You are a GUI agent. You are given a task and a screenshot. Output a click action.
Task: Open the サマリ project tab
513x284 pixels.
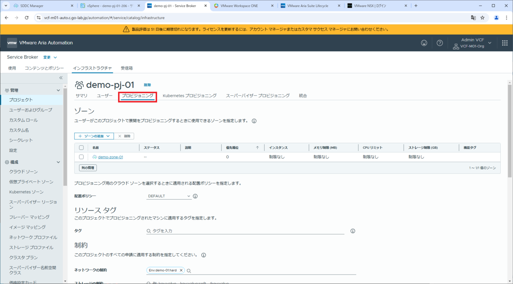[x=81, y=96]
